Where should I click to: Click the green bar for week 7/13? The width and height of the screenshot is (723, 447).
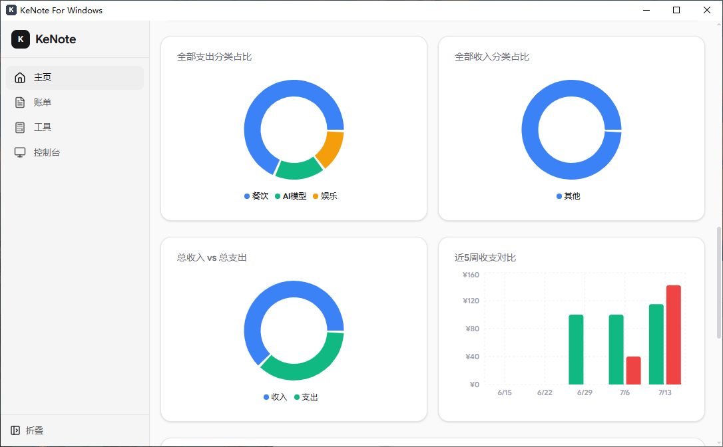(x=656, y=345)
